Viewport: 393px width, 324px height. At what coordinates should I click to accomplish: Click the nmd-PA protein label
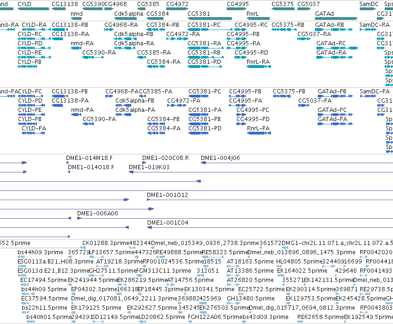click(x=83, y=110)
